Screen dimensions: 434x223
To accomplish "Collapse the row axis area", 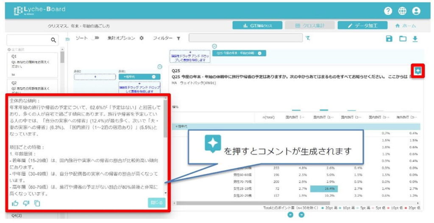I will pyautogui.click(x=160, y=67).
